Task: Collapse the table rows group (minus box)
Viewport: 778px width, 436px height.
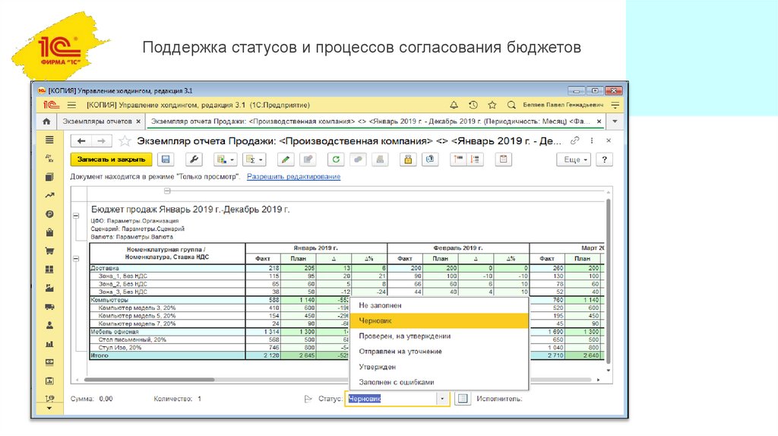Action: click(75, 259)
